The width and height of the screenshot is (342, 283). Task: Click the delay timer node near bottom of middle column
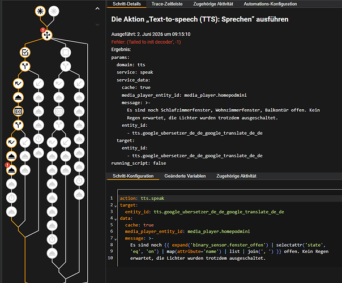pyautogui.click(x=52, y=239)
